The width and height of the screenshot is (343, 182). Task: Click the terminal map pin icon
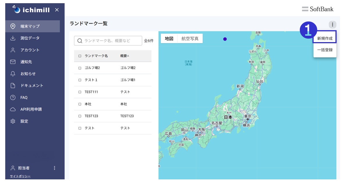click(x=13, y=26)
